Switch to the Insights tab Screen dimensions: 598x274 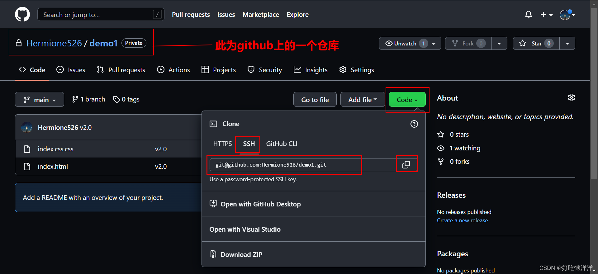tap(311, 70)
